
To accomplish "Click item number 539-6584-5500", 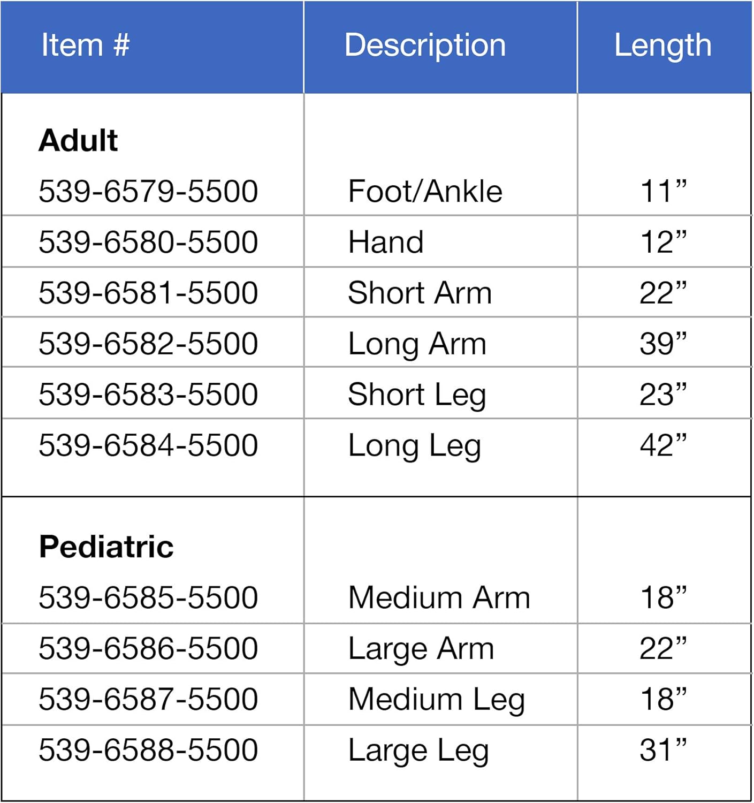I will (148, 445).
